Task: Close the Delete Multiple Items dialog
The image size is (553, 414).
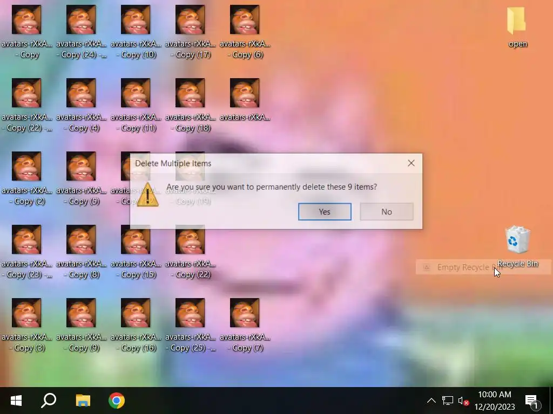Action: click(411, 163)
